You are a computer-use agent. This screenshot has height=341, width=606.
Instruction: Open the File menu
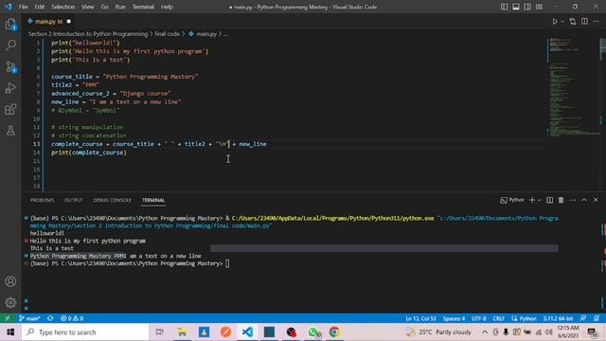(x=23, y=7)
